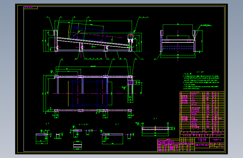
Task: Select the yellow parts list table
Action: (202, 112)
